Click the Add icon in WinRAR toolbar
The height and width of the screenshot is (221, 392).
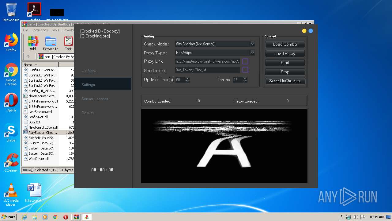coord(33,43)
